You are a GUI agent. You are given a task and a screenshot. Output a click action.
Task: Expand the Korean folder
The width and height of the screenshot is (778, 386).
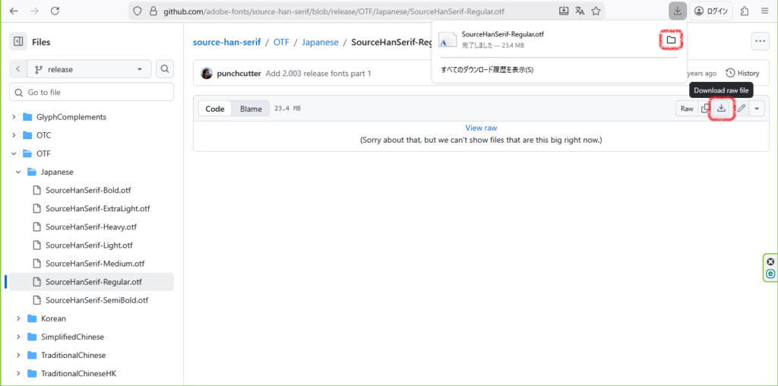pyautogui.click(x=18, y=318)
